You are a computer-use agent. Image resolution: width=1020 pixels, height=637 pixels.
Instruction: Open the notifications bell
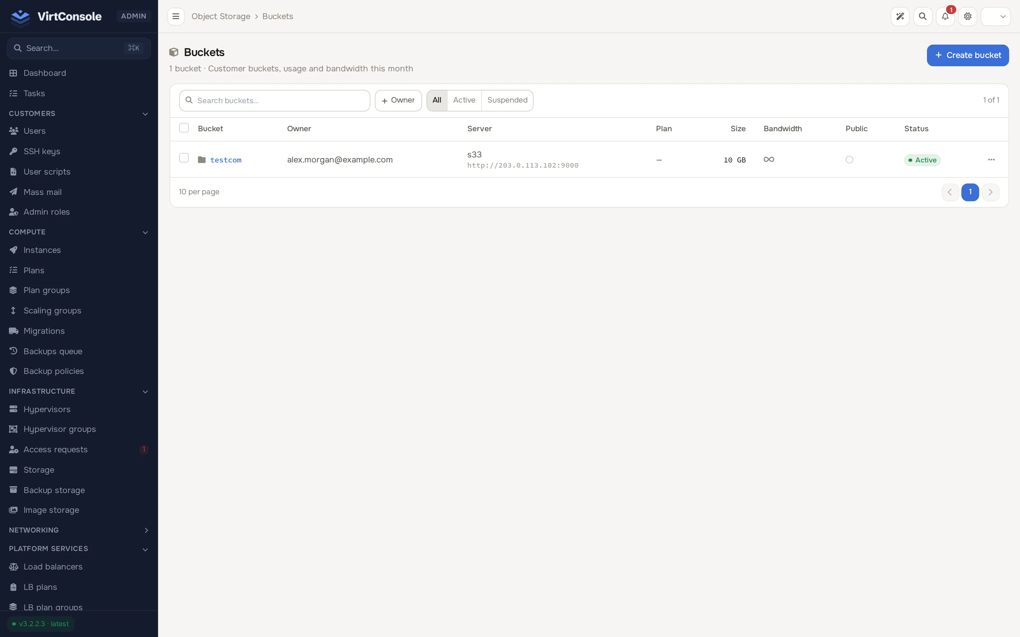pyautogui.click(x=945, y=17)
